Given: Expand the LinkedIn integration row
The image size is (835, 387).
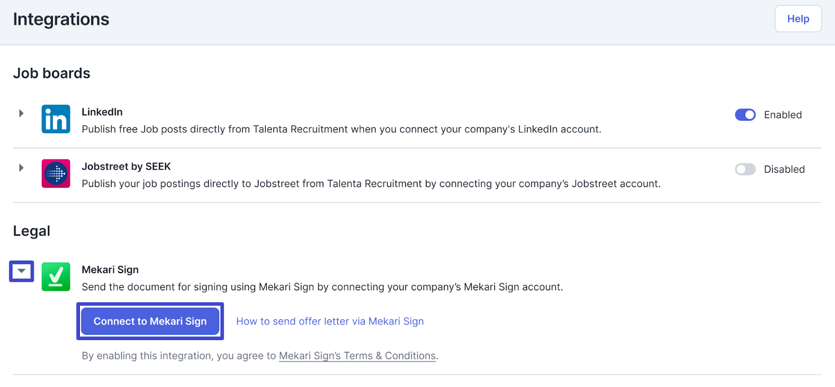Looking at the screenshot, I should [x=21, y=113].
